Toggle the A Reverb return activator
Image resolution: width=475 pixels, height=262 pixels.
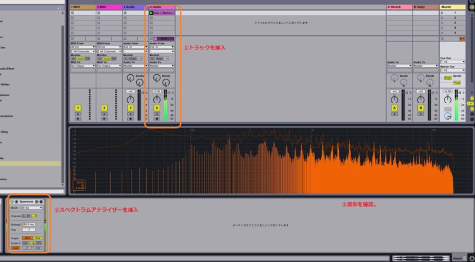point(394,108)
